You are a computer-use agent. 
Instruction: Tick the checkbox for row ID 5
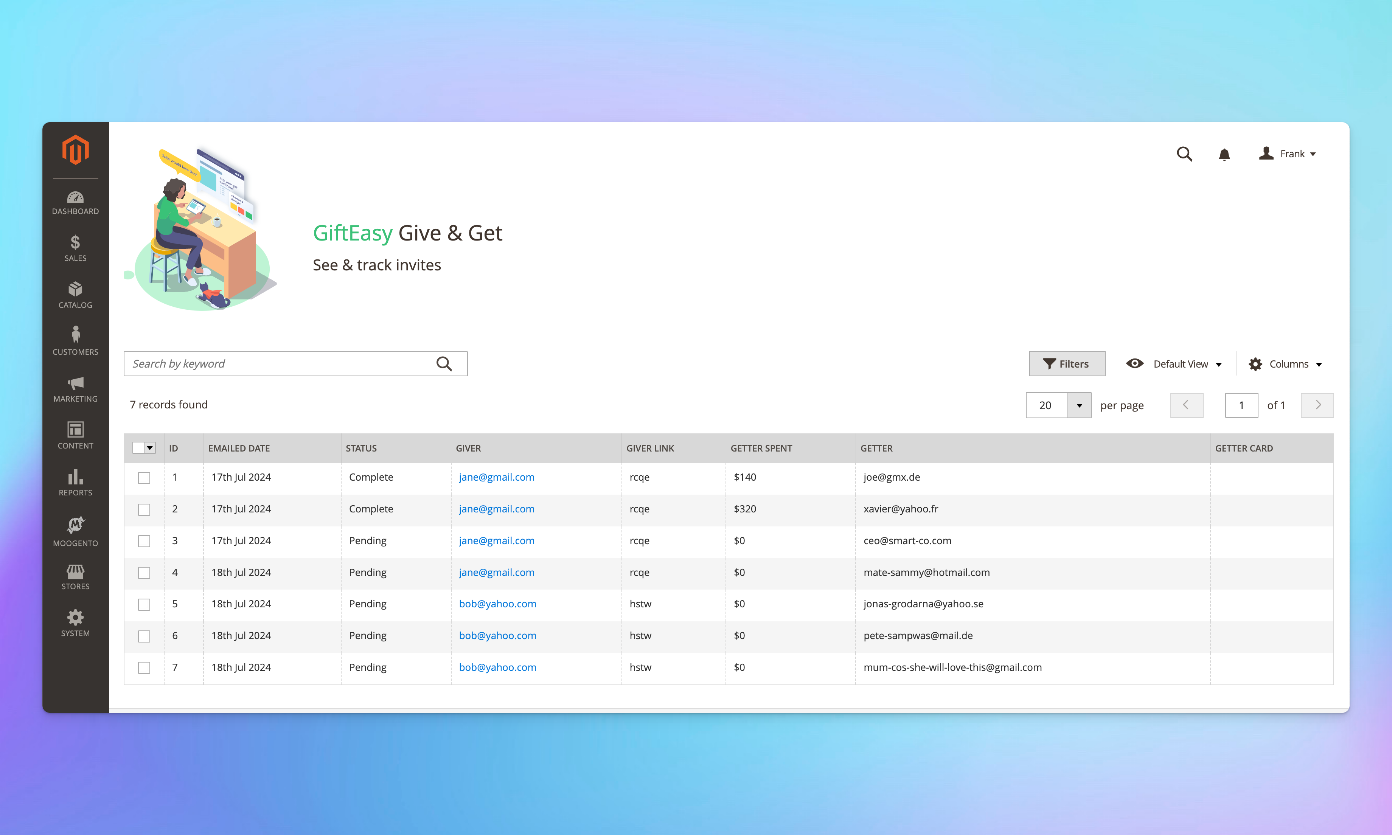click(x=144, y=604)
